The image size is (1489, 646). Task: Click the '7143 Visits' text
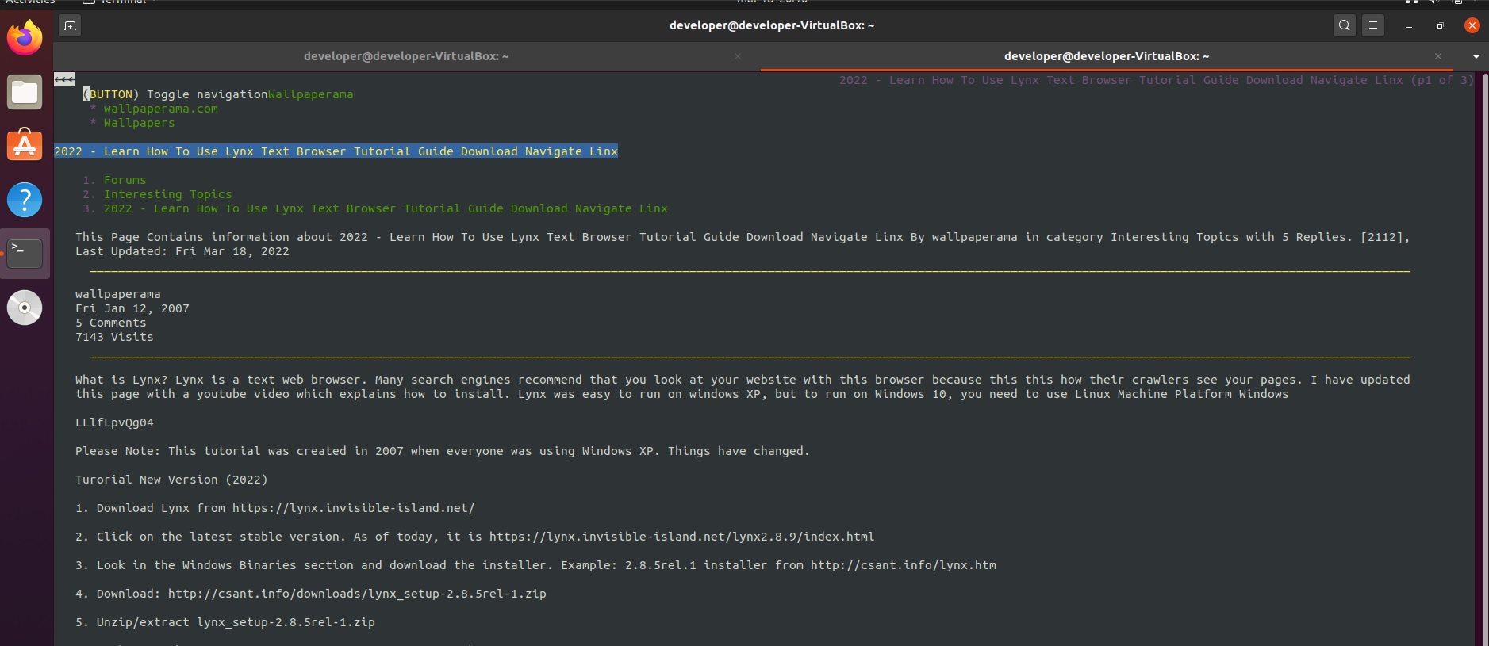click(114, 337)
